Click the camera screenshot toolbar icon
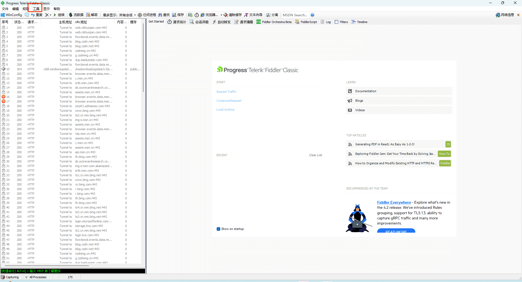 pos(190,15)
